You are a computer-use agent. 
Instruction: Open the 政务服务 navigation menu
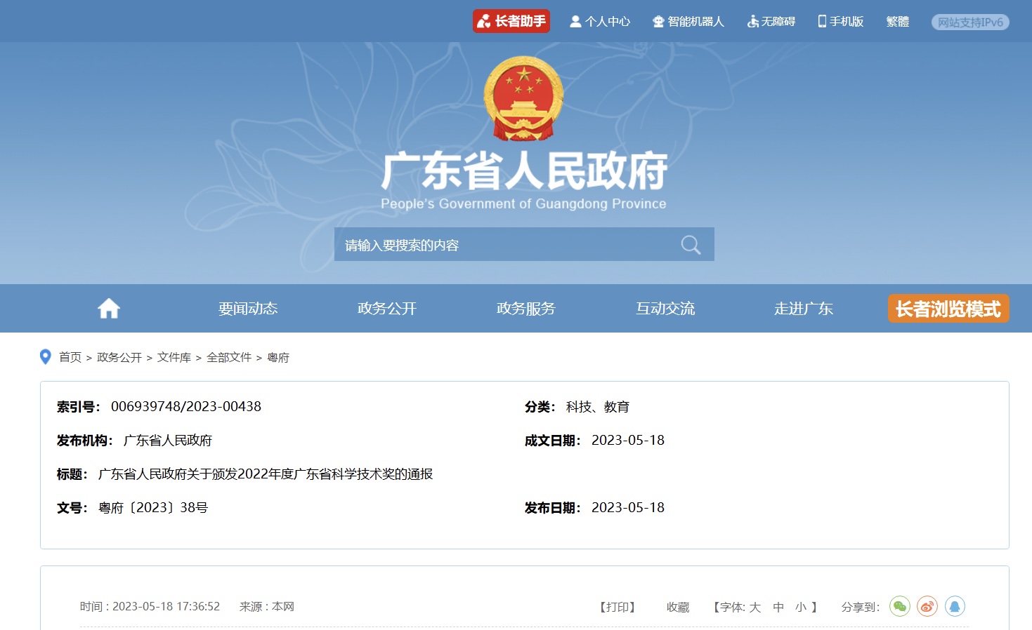click(x=526, y=309)
